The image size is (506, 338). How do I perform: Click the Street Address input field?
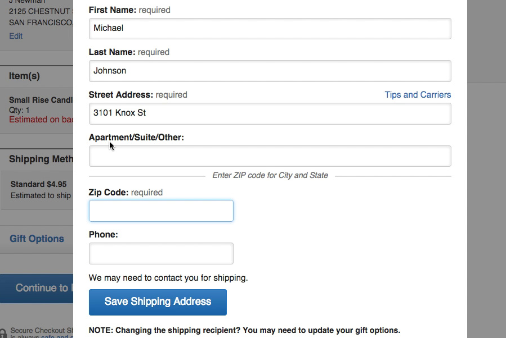tap(270, 113)
